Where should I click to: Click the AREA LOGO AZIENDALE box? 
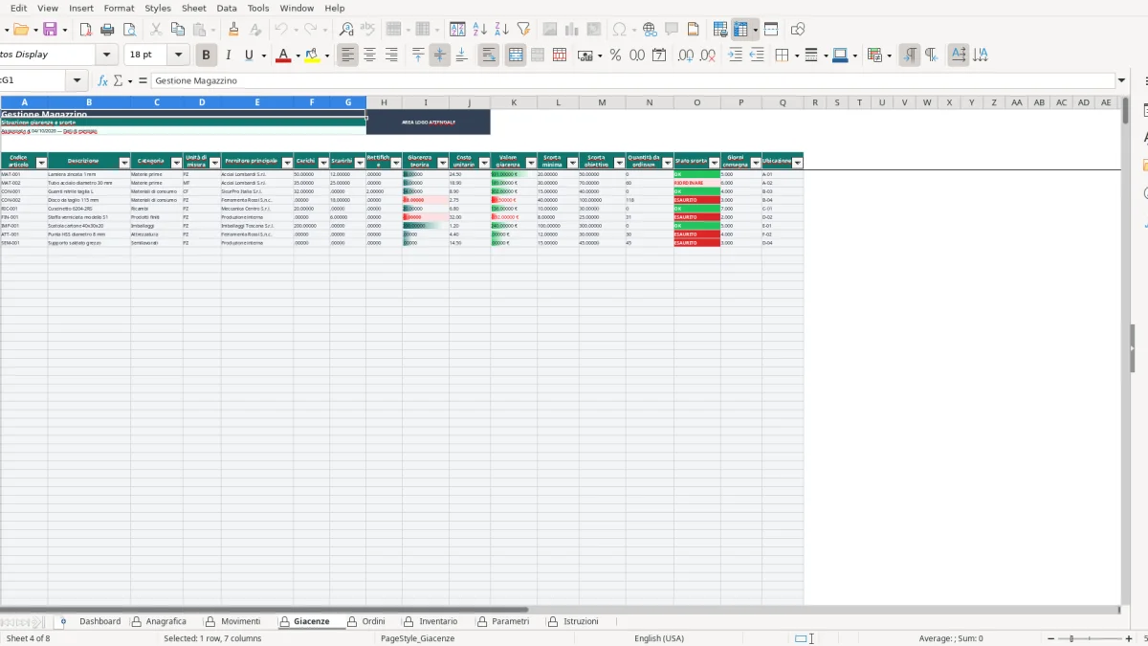point(428,122)
